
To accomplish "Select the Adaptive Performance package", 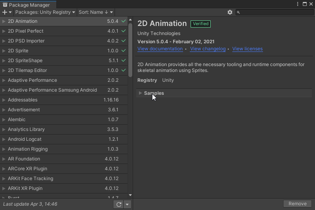I will click(64, 80).
